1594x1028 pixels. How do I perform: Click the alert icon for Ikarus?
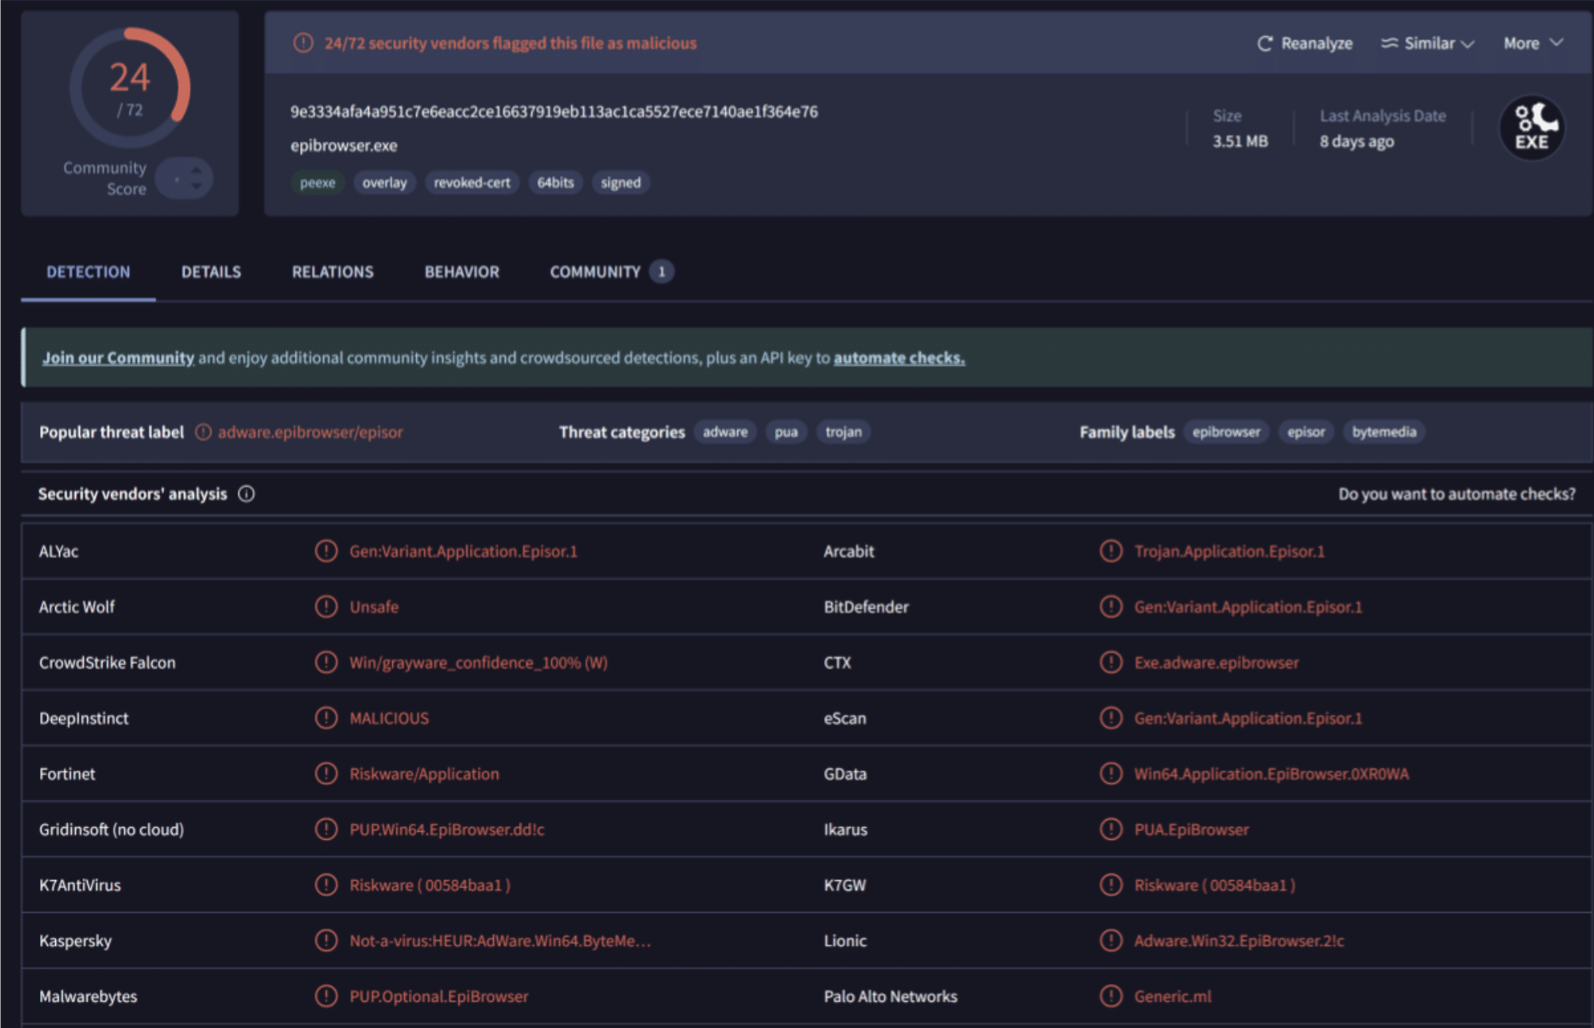(1111, 829)
